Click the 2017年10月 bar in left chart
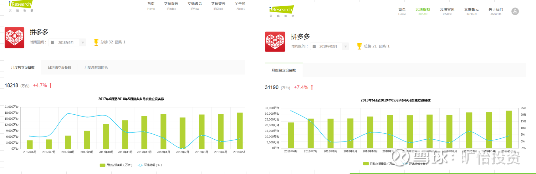 (x=106, y=137)
